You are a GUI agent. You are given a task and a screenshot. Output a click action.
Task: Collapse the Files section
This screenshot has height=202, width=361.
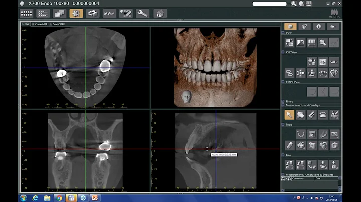pos(283,155)
